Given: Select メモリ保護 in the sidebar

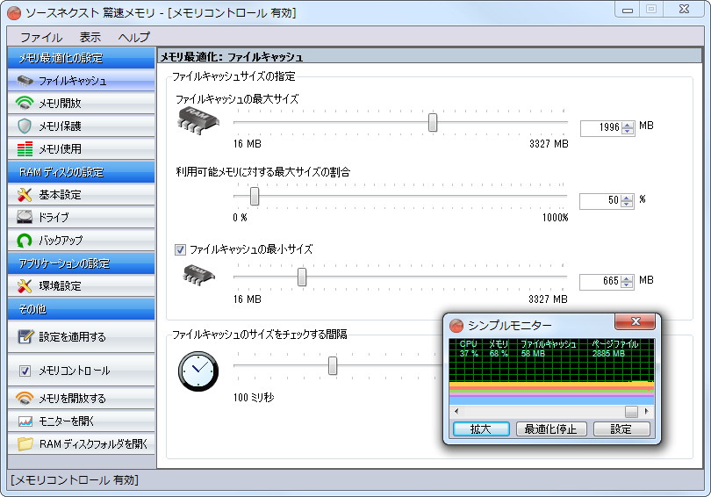Looking at the screenshot, I should 81,126.
